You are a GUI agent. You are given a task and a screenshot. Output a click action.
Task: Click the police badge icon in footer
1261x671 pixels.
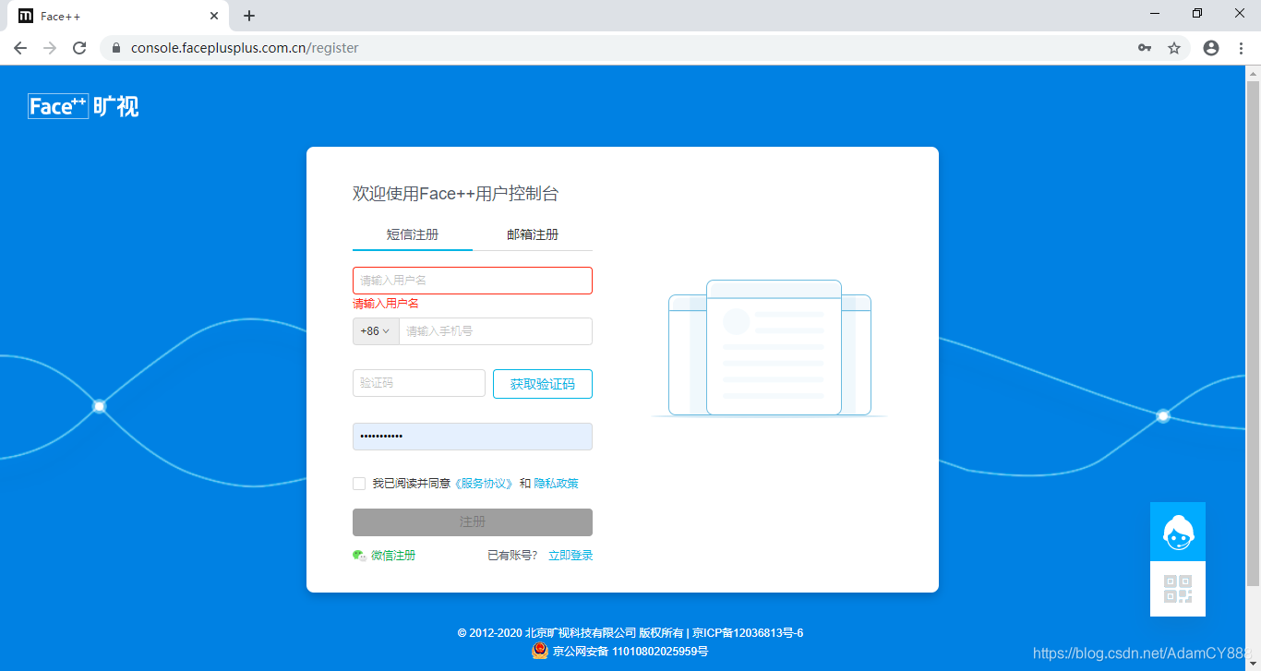click(x=540, y=651)
